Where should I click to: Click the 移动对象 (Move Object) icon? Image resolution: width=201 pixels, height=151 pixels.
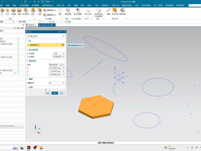click(115, 11)
